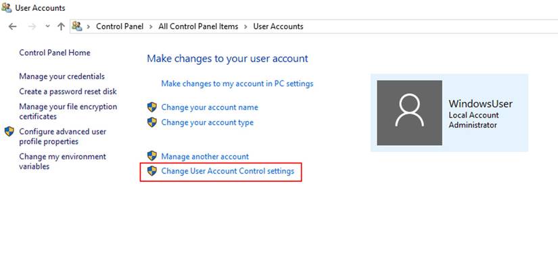Click the WindowsUser profile picture

[409, 113]
